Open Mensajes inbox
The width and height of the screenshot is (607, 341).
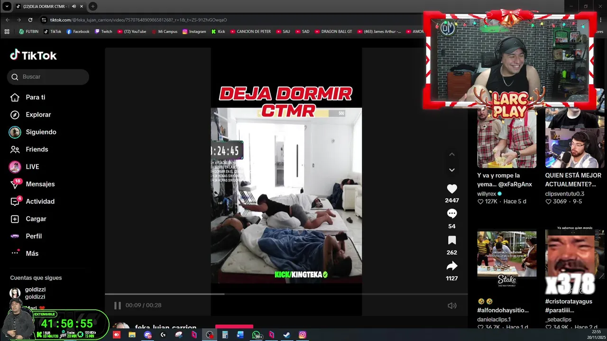pyautogui.click(x=32, y=184)
